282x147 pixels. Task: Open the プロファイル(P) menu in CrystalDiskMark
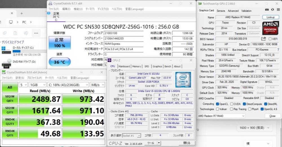(x=34, y=78)
